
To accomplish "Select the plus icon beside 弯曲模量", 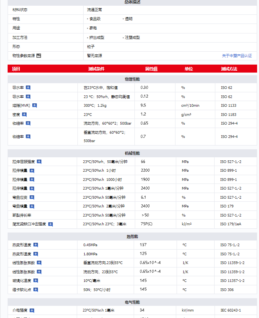I will pyautogui.click(x=32, y=206).
